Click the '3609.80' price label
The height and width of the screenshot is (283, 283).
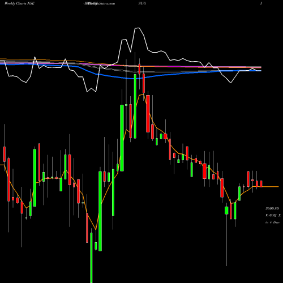[x=272, y=209]
